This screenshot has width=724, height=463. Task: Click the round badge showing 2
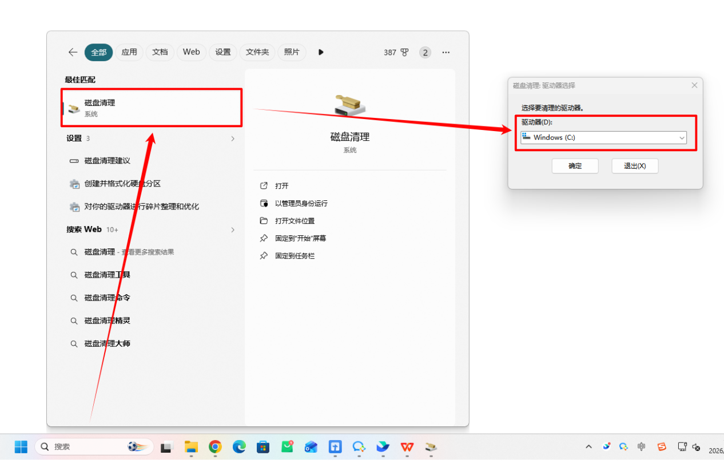click(425, 53)
